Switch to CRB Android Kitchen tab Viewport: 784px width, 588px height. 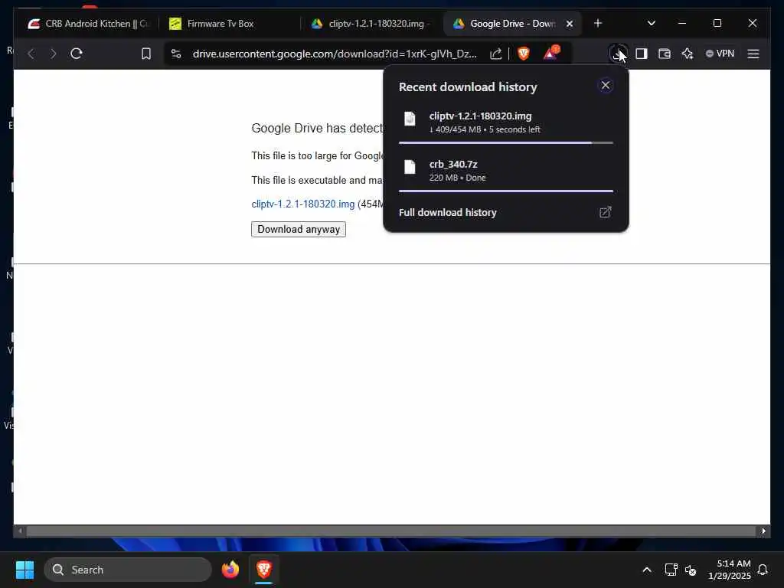tap(89, 24)
